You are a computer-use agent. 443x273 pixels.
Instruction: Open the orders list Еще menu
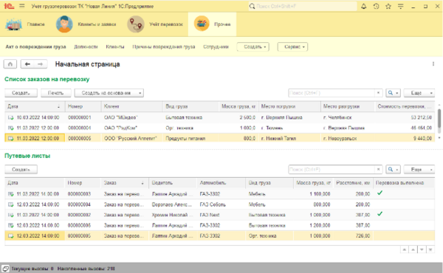pos(419,93)
